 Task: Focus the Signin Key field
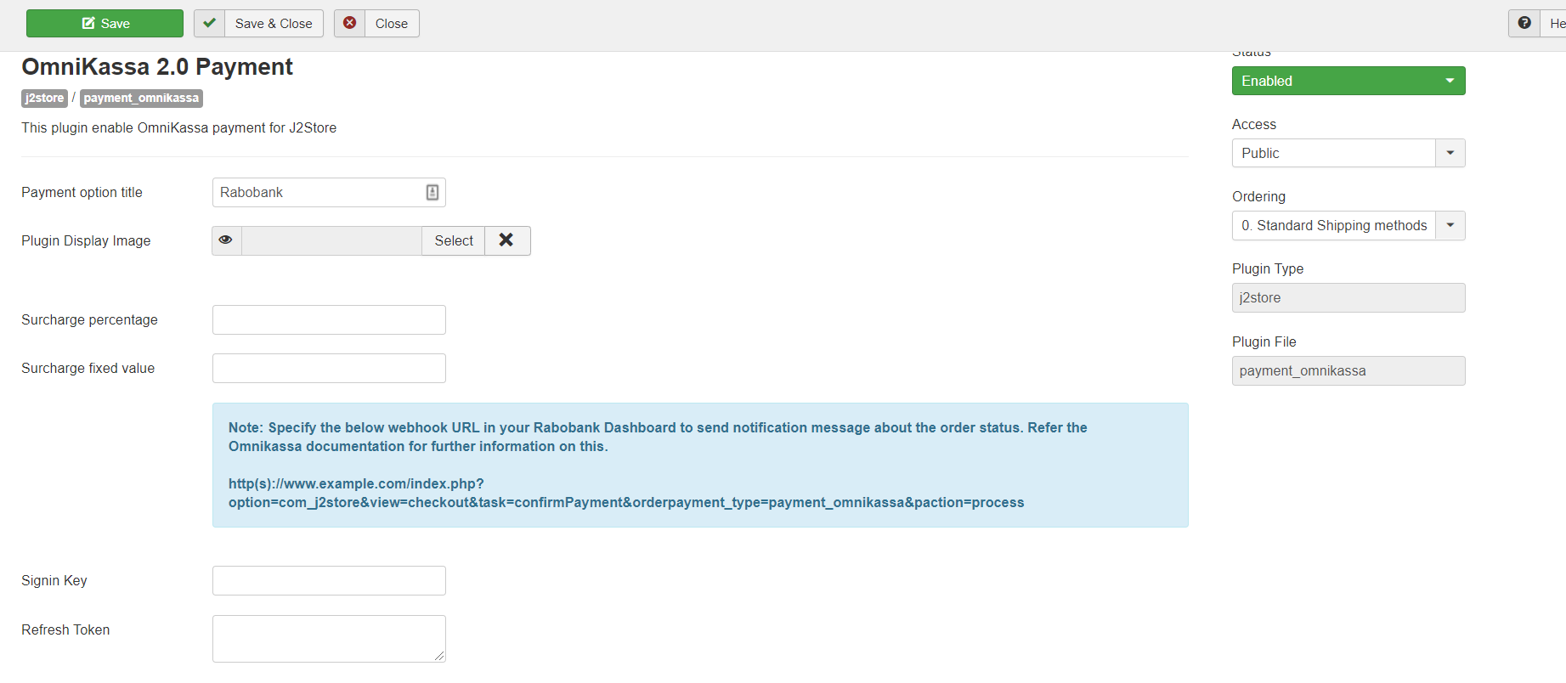(x=329, y=581)
